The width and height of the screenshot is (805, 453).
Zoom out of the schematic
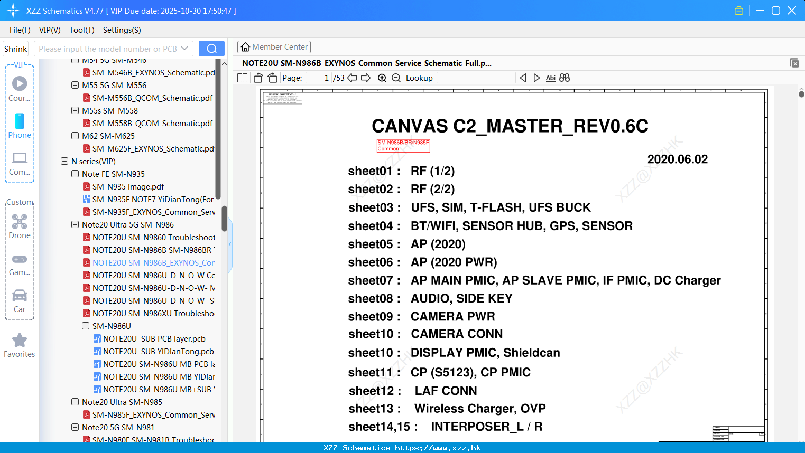pyautogui.click(x=396, y=78)
